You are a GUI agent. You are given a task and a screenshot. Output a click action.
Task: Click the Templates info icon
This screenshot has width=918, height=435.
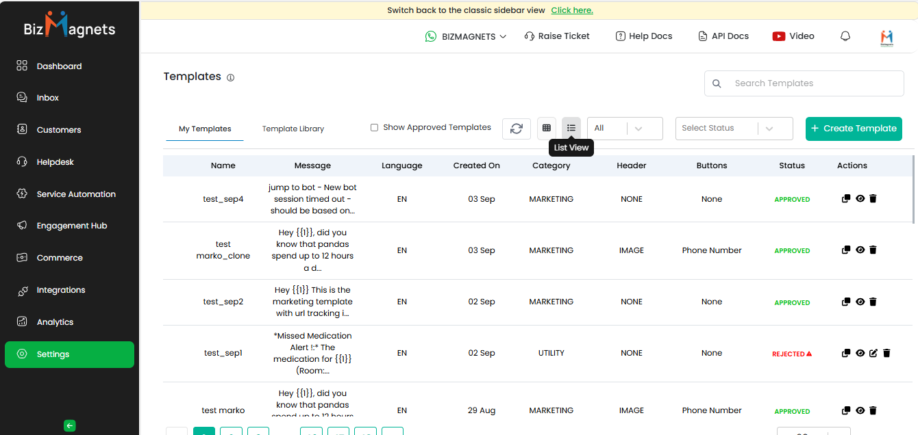tap(231, 78)
